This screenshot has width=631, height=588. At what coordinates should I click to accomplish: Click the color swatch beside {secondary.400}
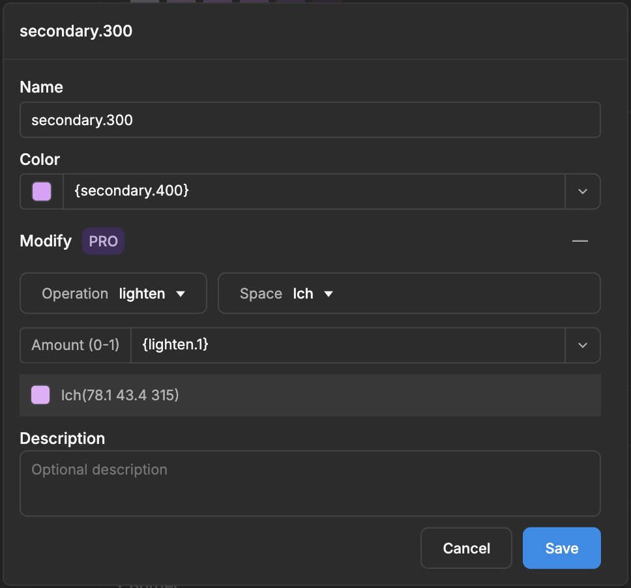[x=42, y=191]
